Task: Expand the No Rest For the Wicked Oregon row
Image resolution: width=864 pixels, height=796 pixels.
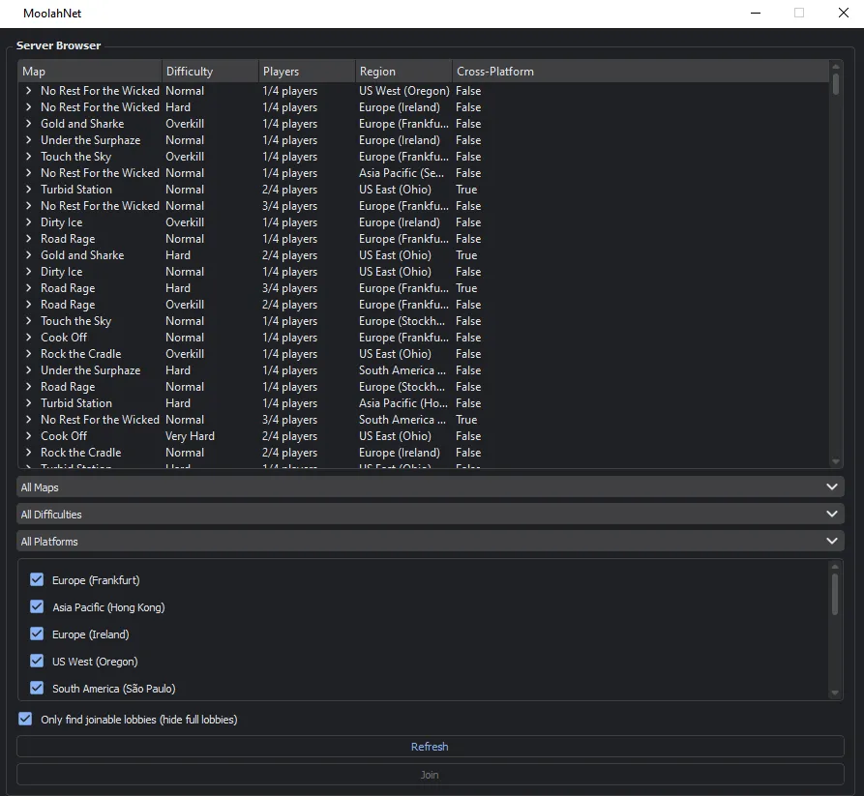Action: click(x=28, y=90)
